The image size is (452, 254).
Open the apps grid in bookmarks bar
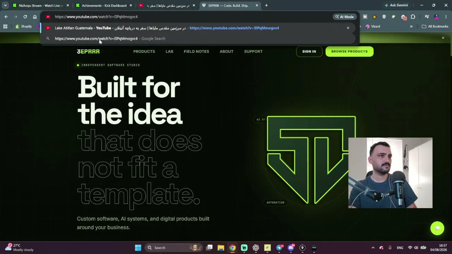pyautogui.click(x=5, y=26)
